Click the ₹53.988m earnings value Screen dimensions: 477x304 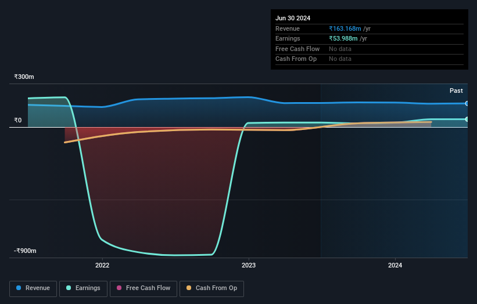pos(343,38)
